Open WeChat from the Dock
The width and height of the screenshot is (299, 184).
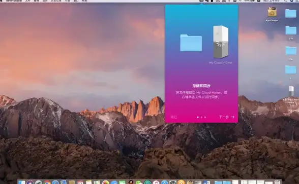(x=139, y=182)
